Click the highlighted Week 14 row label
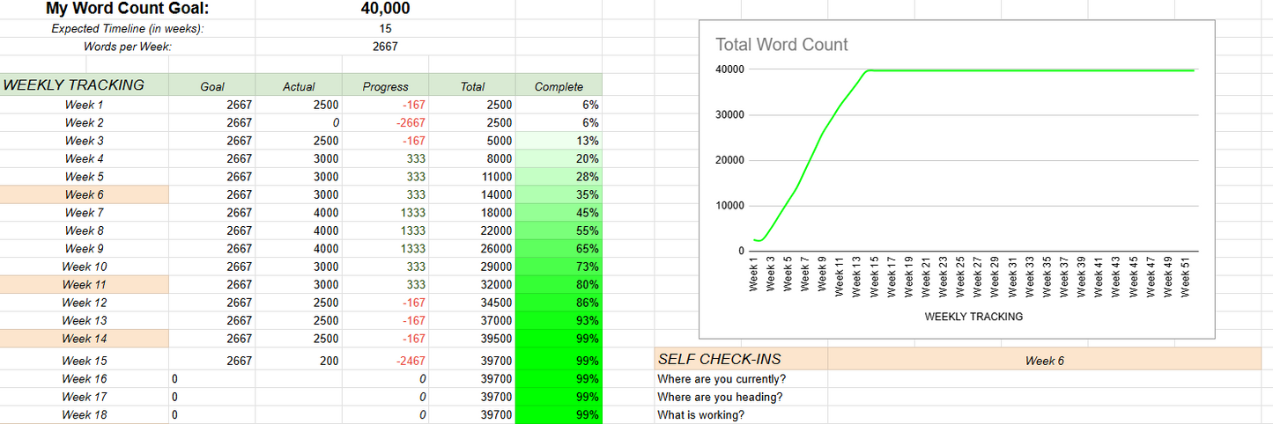 pyautogui.click(x=85, y=339)
